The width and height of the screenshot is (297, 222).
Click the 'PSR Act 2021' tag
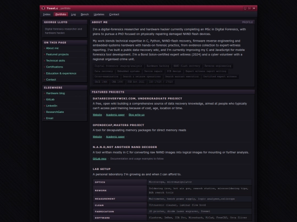click(136, 82)
